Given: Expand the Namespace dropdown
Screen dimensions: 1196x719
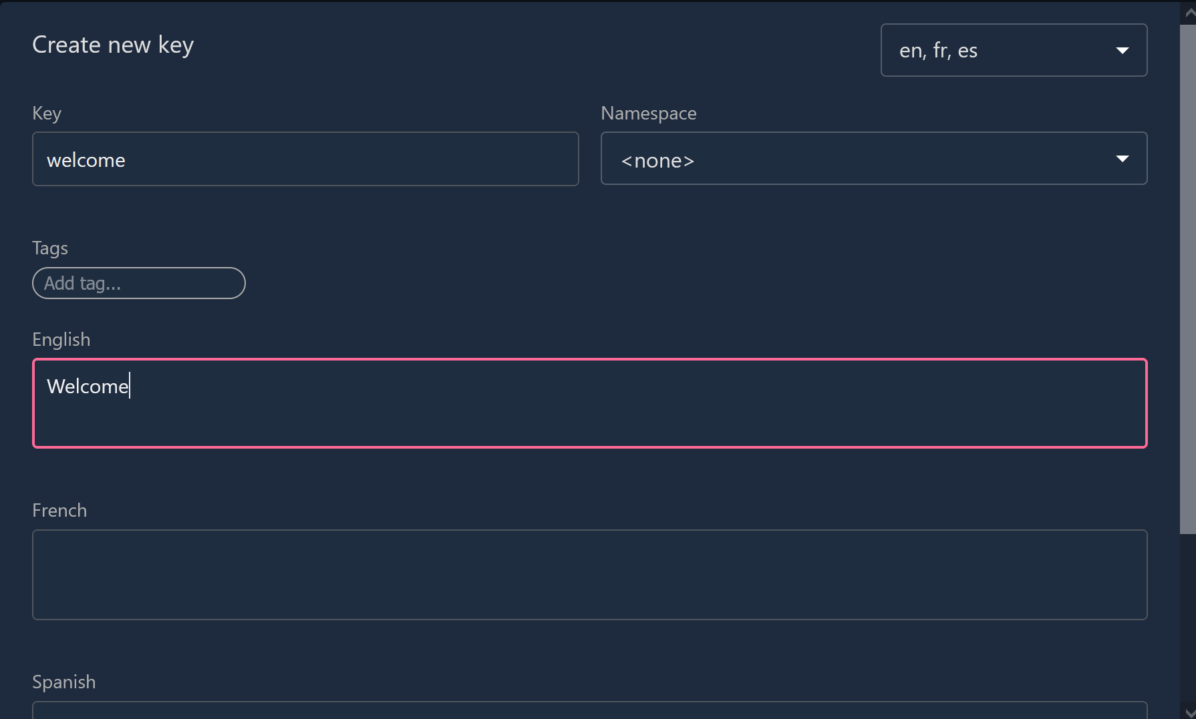Looking at the screenshot, I should click(x=873, y=159).
